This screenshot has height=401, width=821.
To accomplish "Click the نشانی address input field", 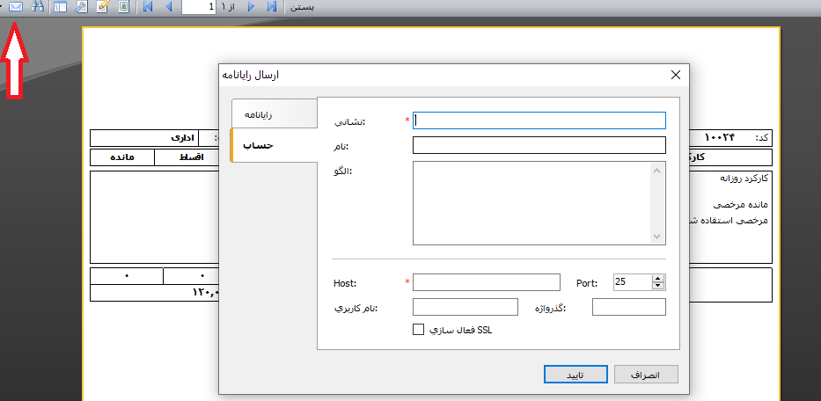I will coord(539,120).
